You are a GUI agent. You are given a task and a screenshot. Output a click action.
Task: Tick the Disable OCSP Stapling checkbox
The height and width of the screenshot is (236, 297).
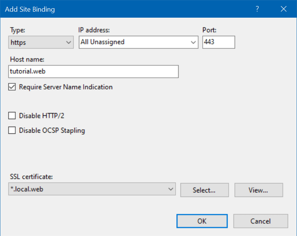tap(12, 130)
